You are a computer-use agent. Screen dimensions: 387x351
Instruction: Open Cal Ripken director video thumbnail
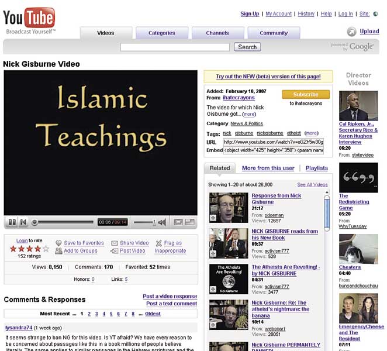[x=358, y=106]
